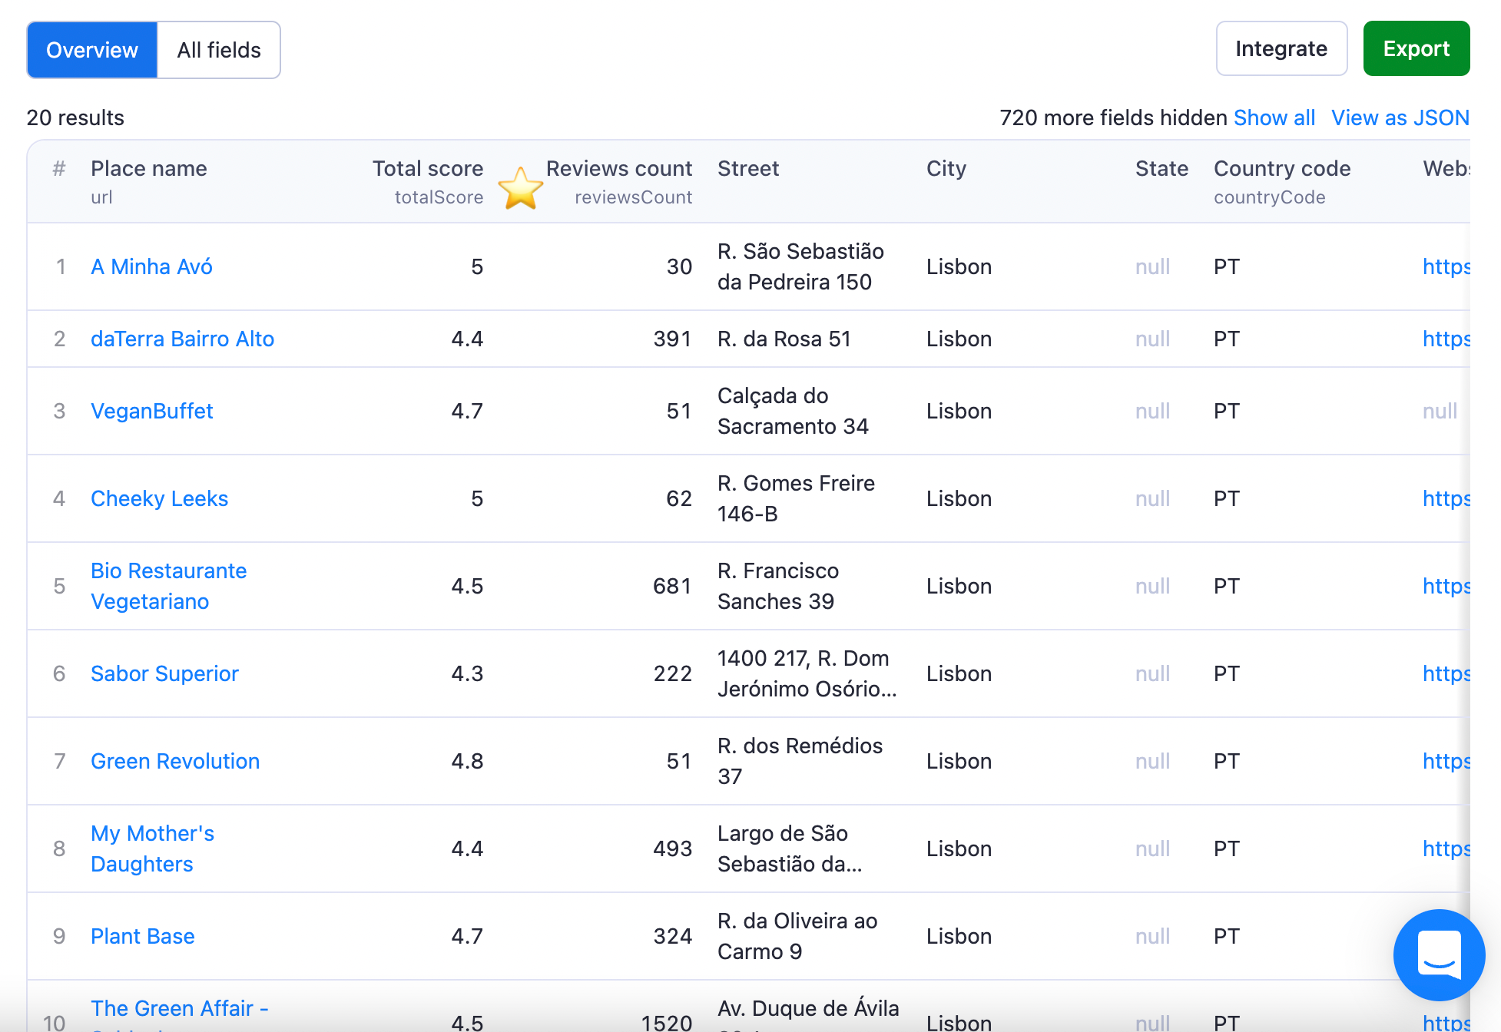Click the Plant Base place link
Screen dimensions: 1501x1032
[x=142, y=936]
